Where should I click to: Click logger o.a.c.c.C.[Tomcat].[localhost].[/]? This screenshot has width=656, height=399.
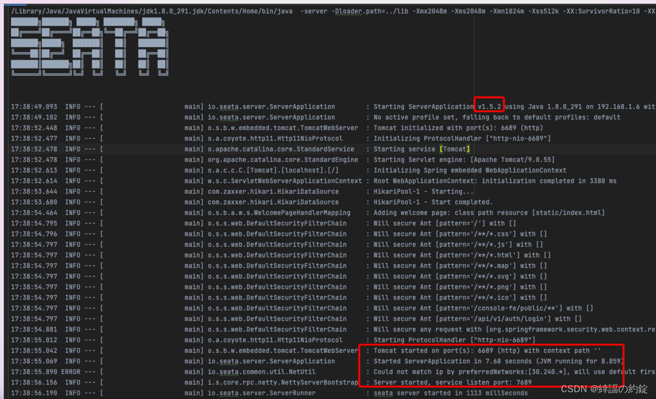coord(273,170)
